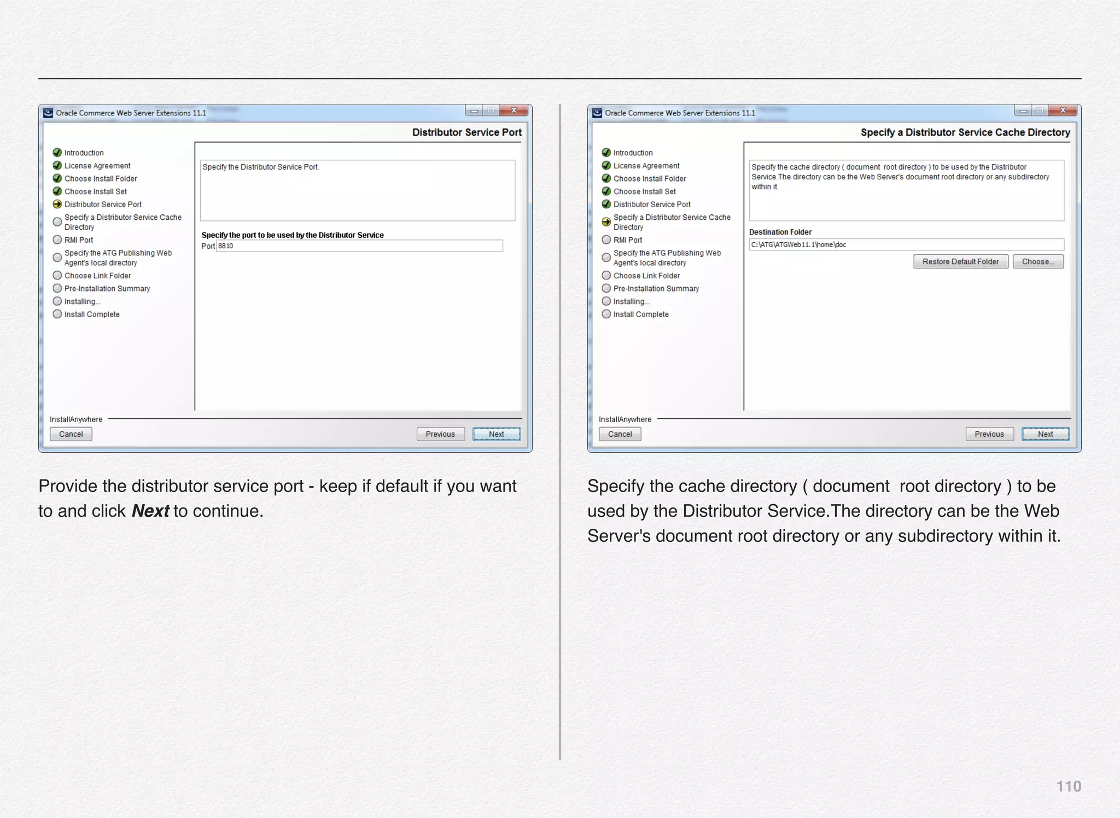1120x818 pixels.
Task: Click Previous in the Cache Directory window
Action: coord(989,434)
